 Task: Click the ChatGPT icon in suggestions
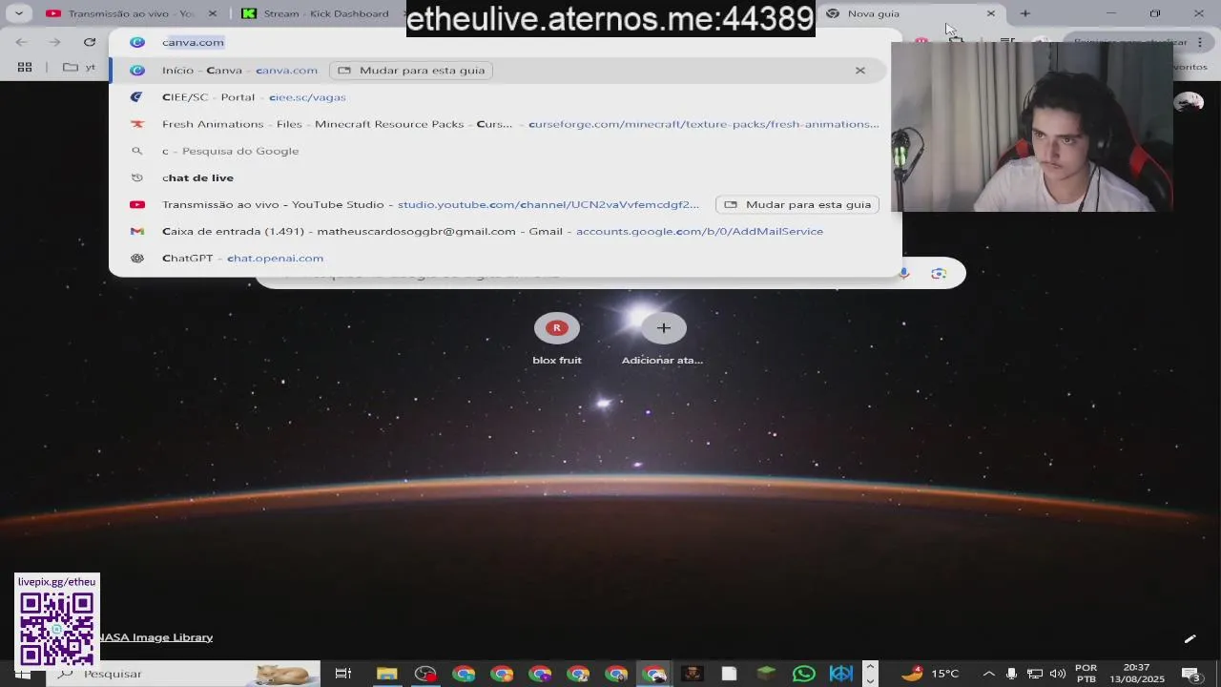click(x=137, y=258)
